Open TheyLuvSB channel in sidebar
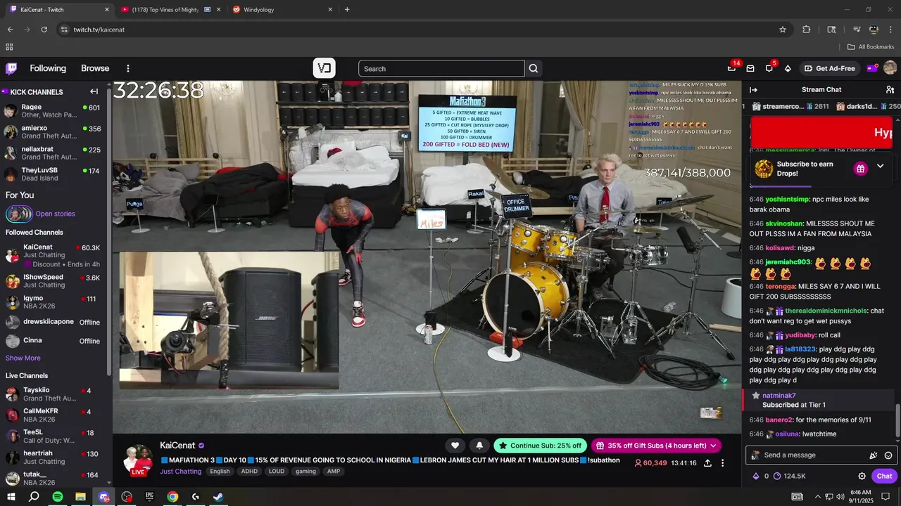 tap(53, 174)
